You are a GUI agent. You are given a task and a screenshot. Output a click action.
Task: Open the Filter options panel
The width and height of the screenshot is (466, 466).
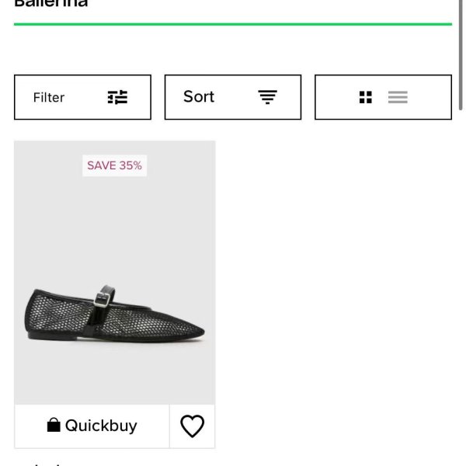pyautogui.click(x=82, y=97)
